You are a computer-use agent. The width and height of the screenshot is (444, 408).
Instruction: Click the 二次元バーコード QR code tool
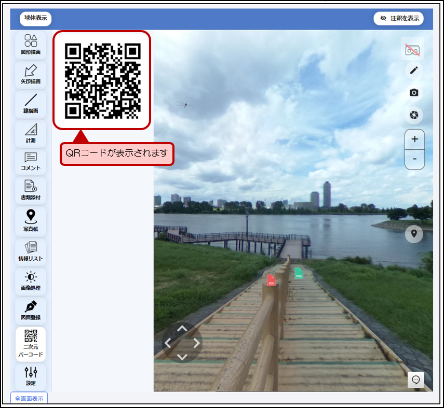31,344
